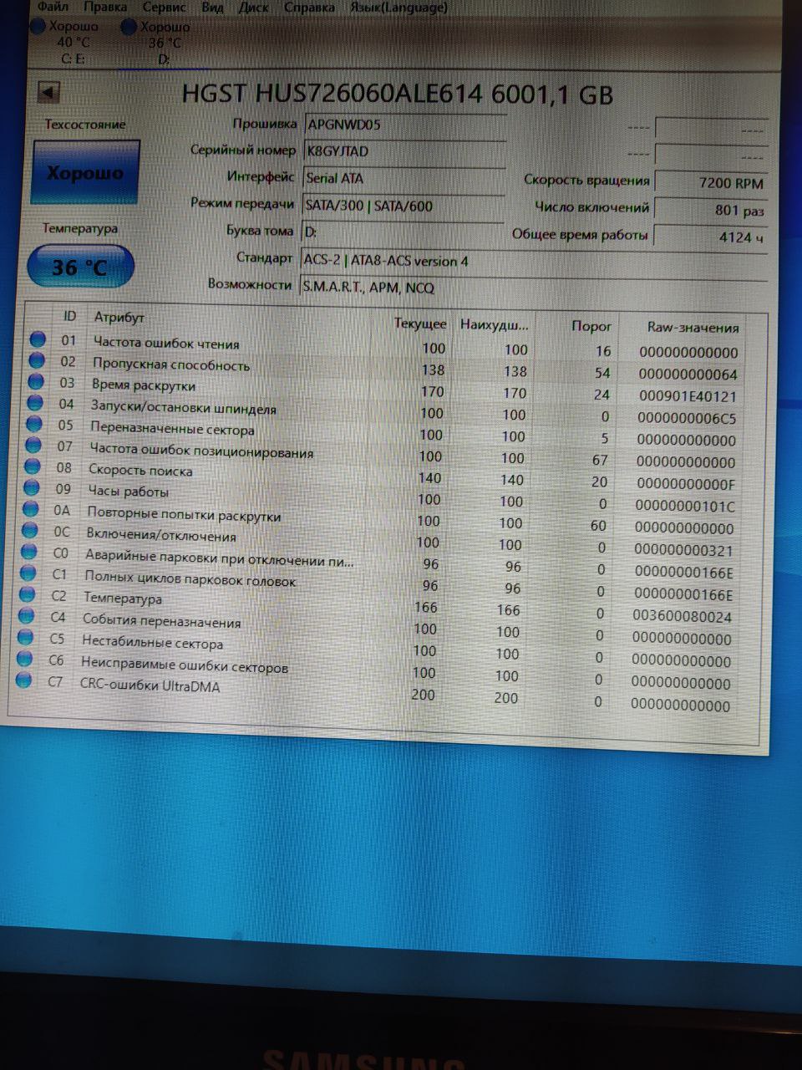Select the row text Пропускная способность

170,365
